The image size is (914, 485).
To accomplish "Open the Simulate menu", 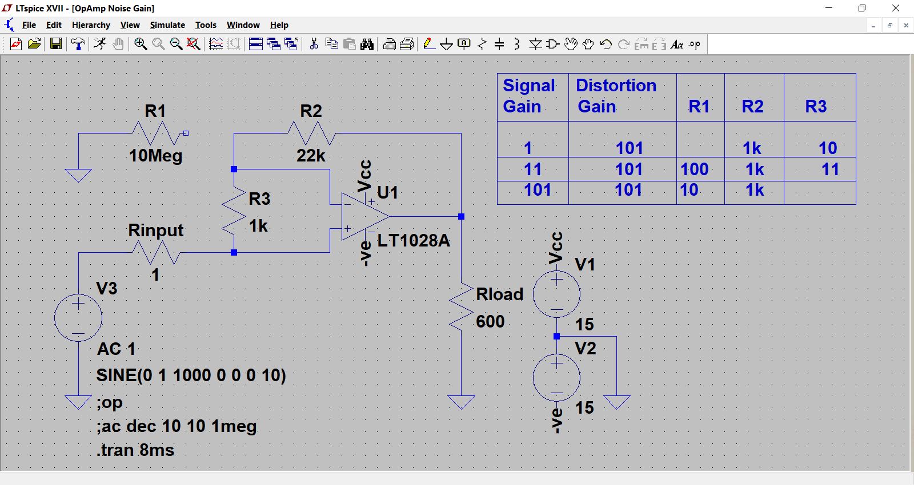I will (167, 25).
